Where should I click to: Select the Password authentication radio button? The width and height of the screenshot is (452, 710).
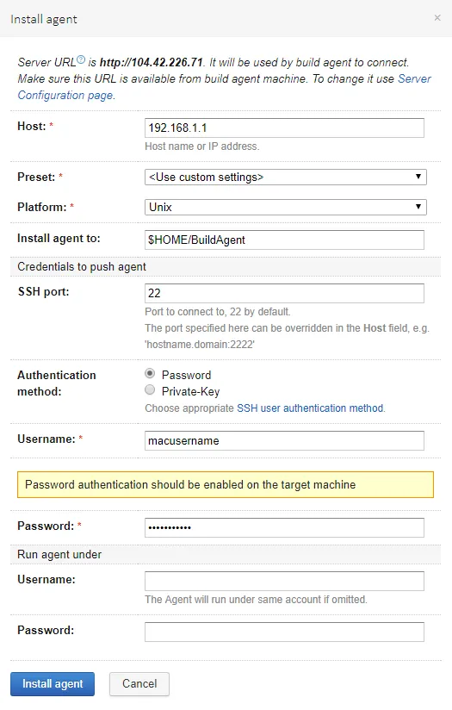click(150, 374)
